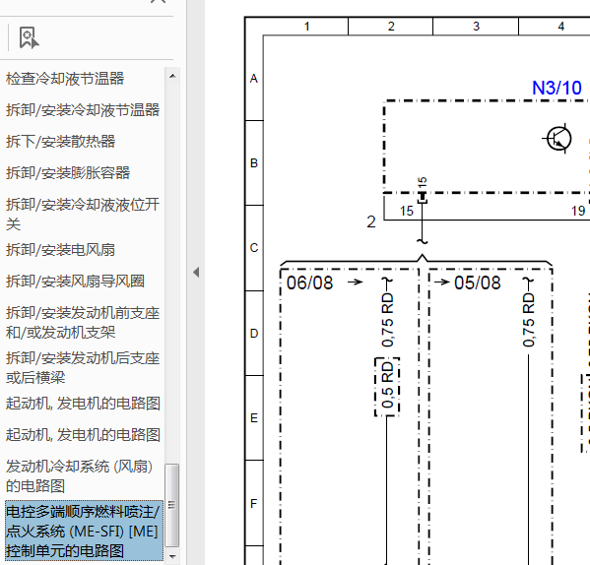Click grid row label B
This screenshot has width=590, height=565.
coord(254,163)
